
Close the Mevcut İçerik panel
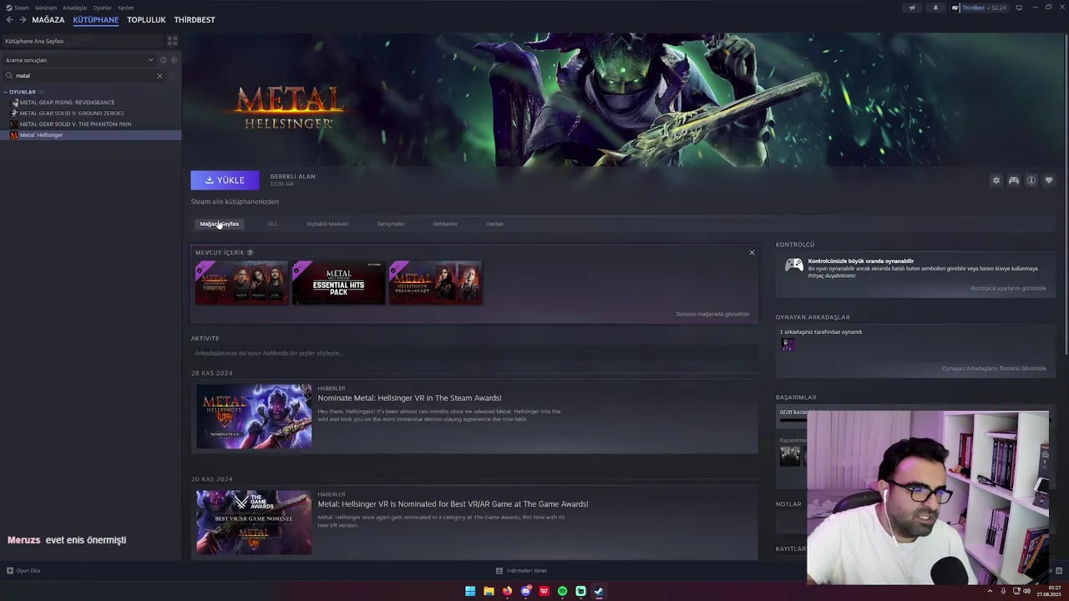752,252
